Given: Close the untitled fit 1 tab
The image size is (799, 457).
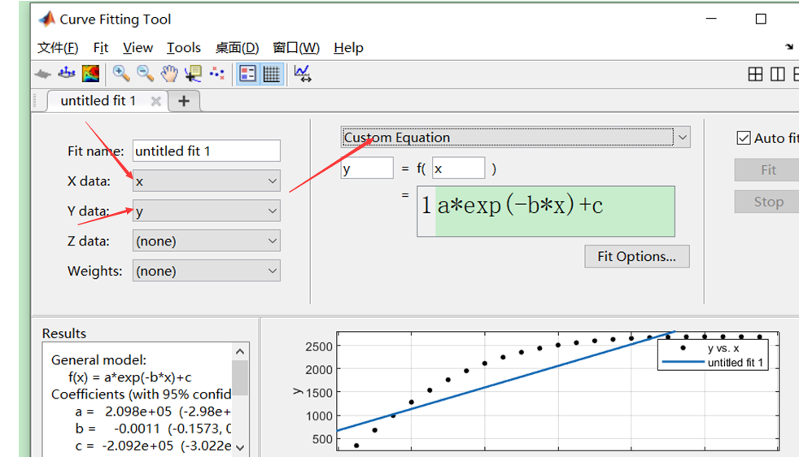Looking at the screenshot, I should (156, 102).
